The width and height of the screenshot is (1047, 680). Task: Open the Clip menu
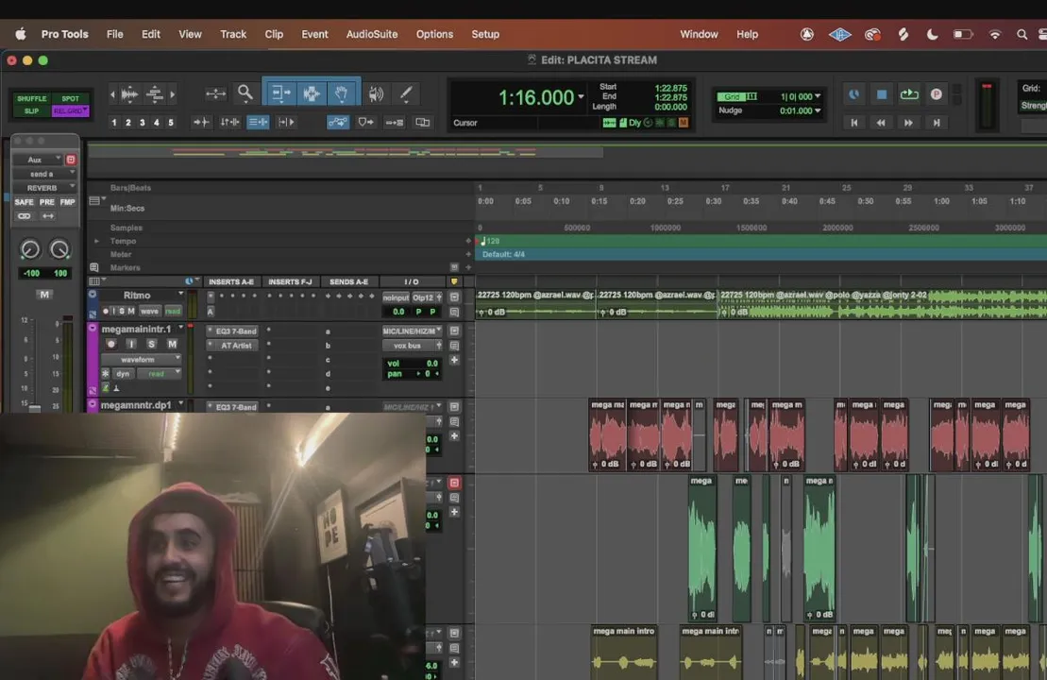tap(274, 34)
